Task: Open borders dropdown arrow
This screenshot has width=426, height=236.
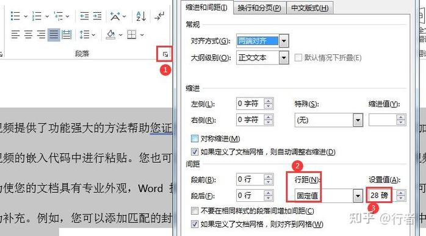Action: click(142, 35)
